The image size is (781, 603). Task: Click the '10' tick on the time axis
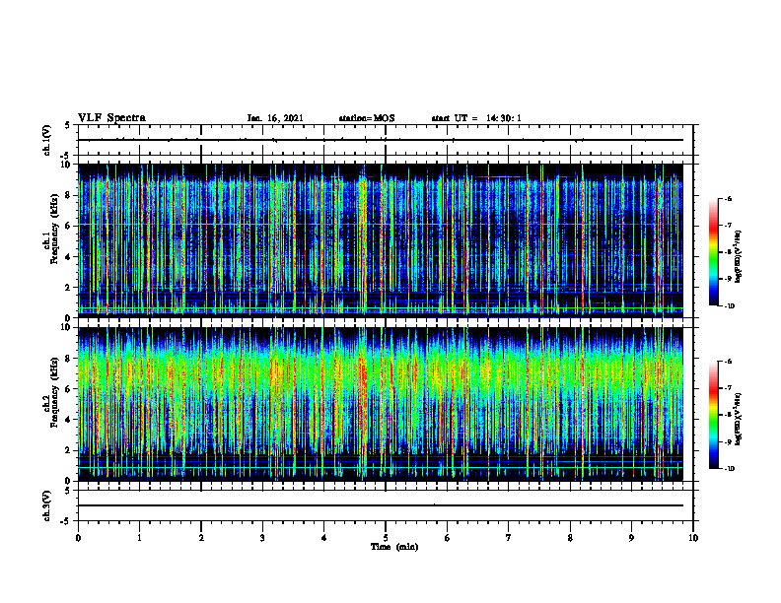tap(693, 538)
